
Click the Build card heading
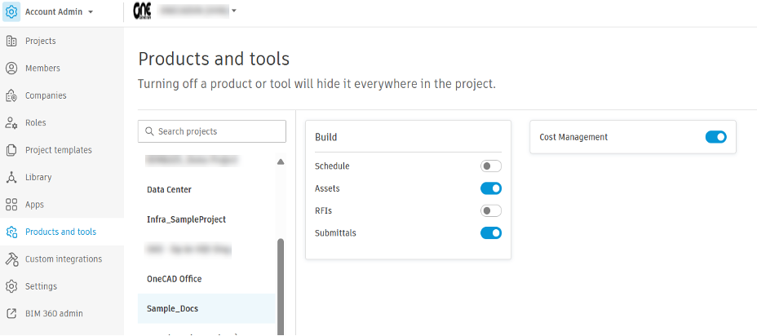pos(325,137)
